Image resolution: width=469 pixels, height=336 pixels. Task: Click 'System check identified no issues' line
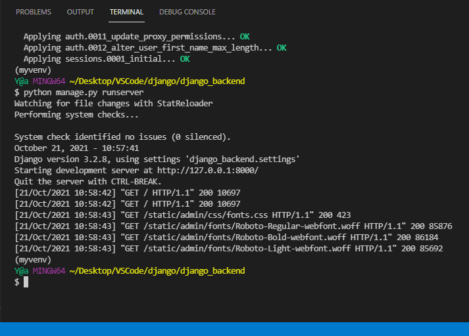[x=122, y=137]
